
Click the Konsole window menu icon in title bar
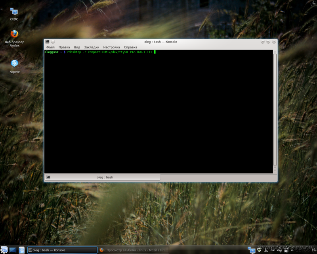[x=47, y=42]
